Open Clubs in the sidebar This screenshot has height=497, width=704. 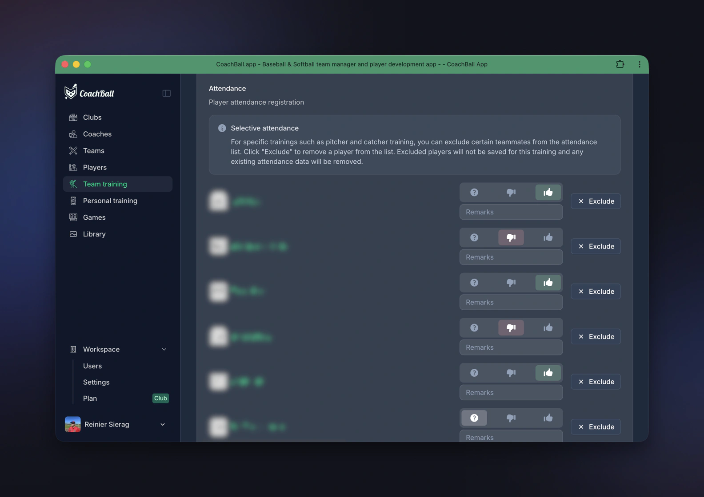pyautogui.click(x=118, y=117)
